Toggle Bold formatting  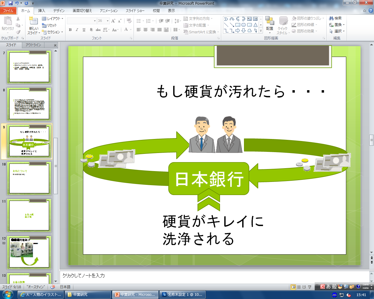(x=70, y=30)
